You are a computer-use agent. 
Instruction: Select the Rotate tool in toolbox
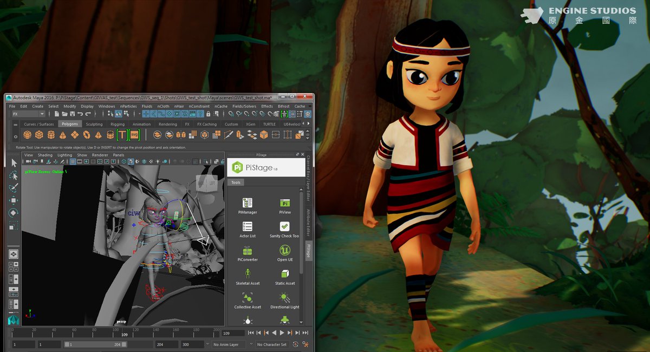tap(14, 213)
